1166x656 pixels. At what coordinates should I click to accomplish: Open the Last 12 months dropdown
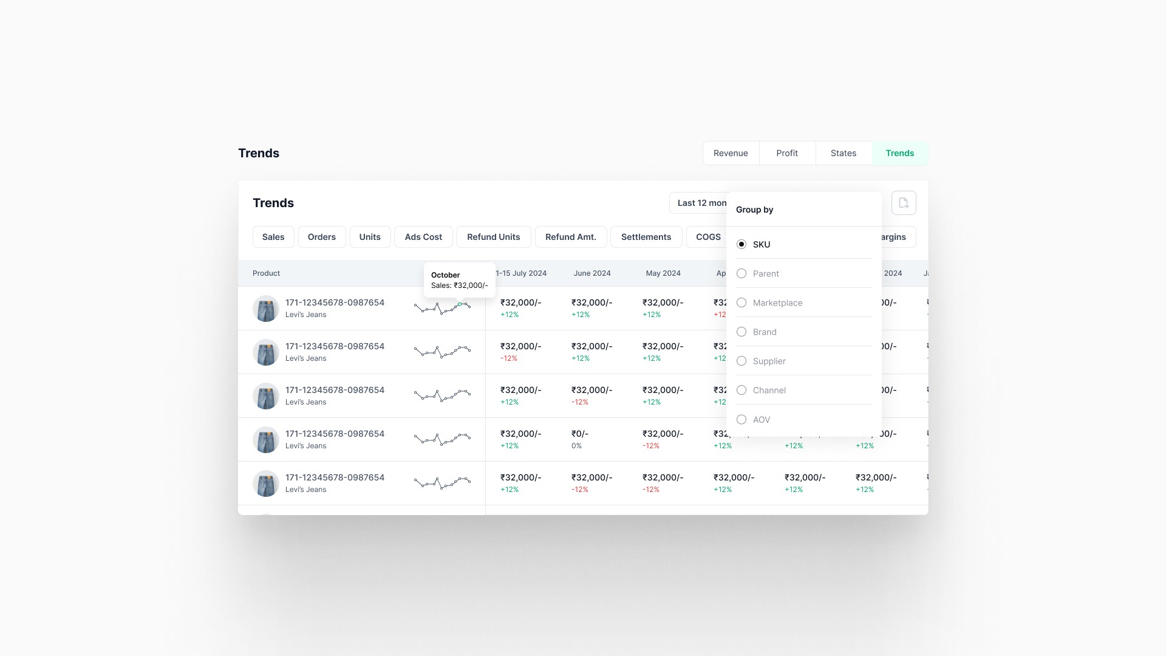tap(698, 203)
